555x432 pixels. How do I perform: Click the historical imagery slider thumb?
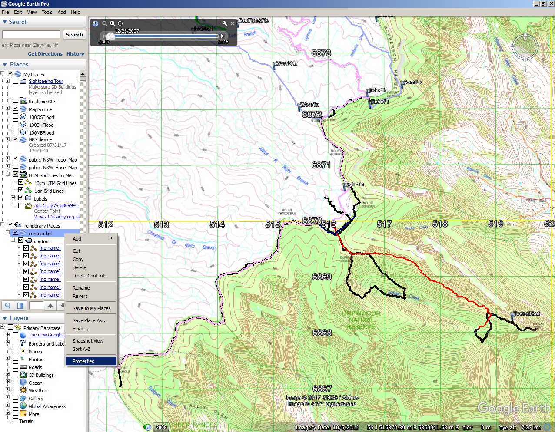(111, 36)
